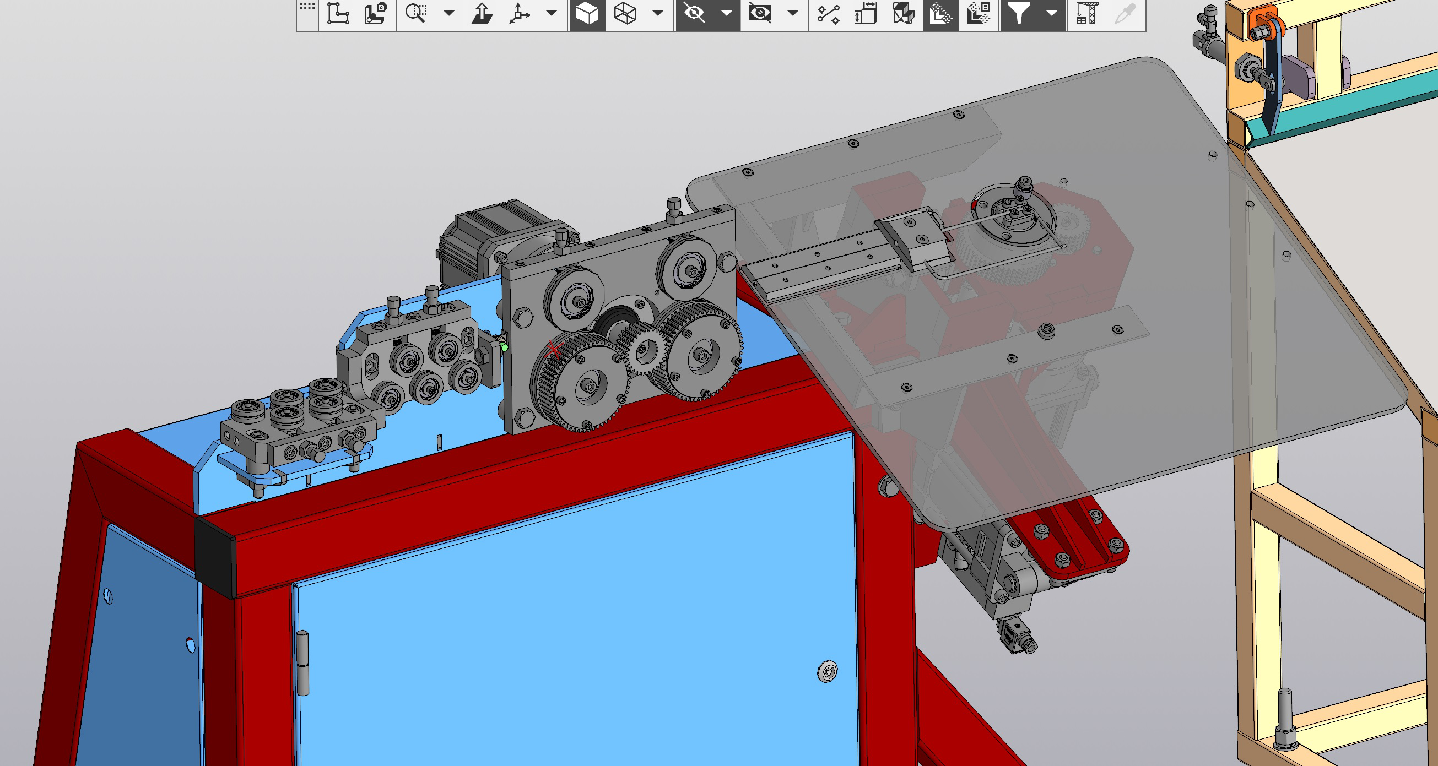Open the dropdown arrow beside the zoom magnifier

[x=449, y=13]
